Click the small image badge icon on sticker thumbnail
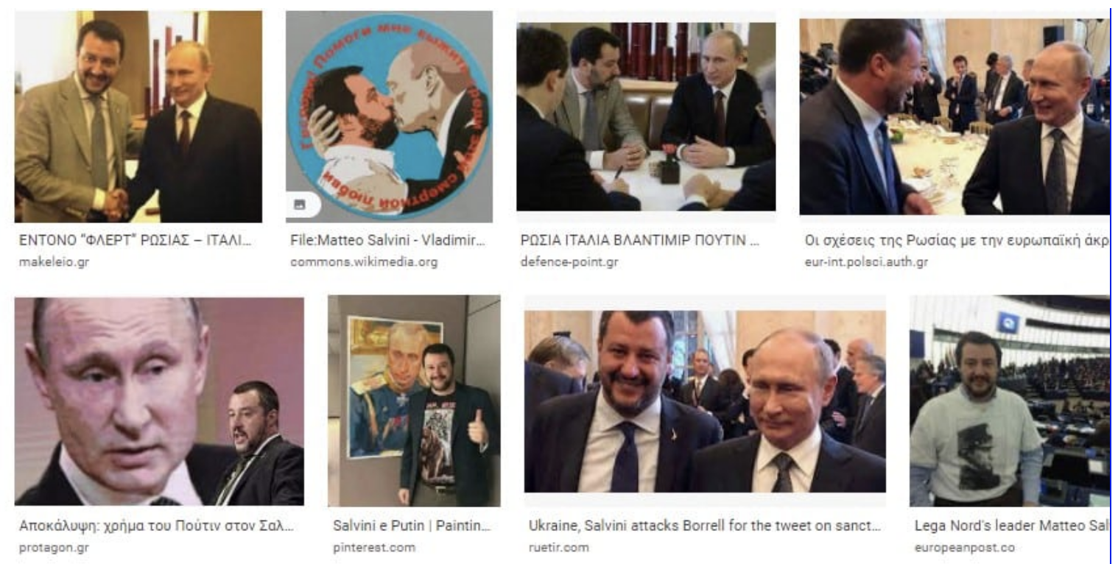 point(300,205)
